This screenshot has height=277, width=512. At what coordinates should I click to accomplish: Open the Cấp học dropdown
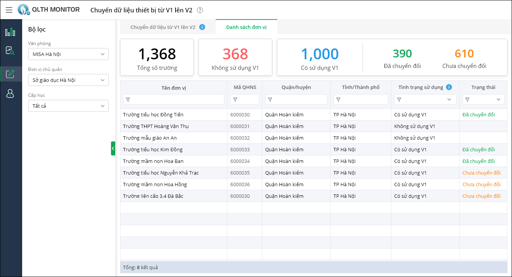coord(68,106)
